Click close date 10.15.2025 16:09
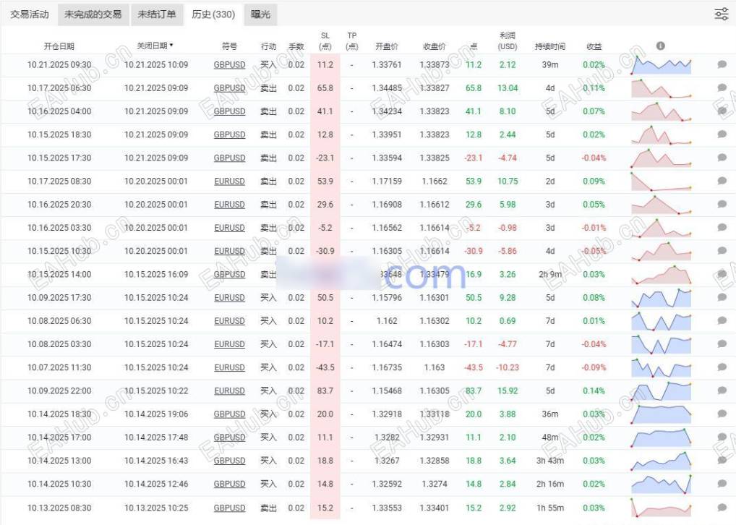Image resolution: width=736 pixels, height=525 pixels. click(156, 274)
